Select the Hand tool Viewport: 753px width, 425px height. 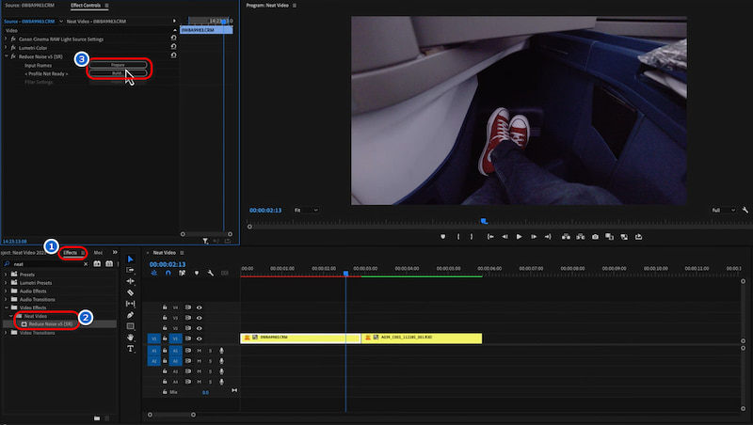pos(130,338)
